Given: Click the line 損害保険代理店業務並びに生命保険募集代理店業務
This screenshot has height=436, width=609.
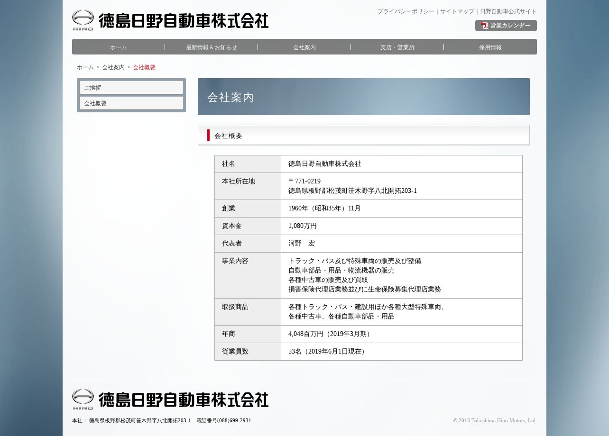Looking at the screenshot, I should pos(365,290).
